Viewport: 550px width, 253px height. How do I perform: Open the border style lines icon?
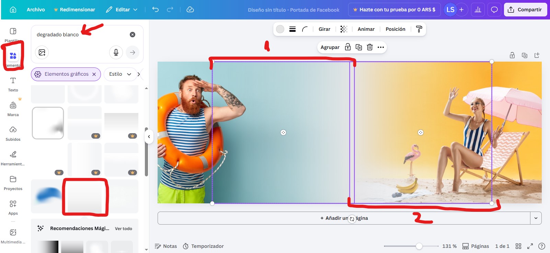pos(293,29)
